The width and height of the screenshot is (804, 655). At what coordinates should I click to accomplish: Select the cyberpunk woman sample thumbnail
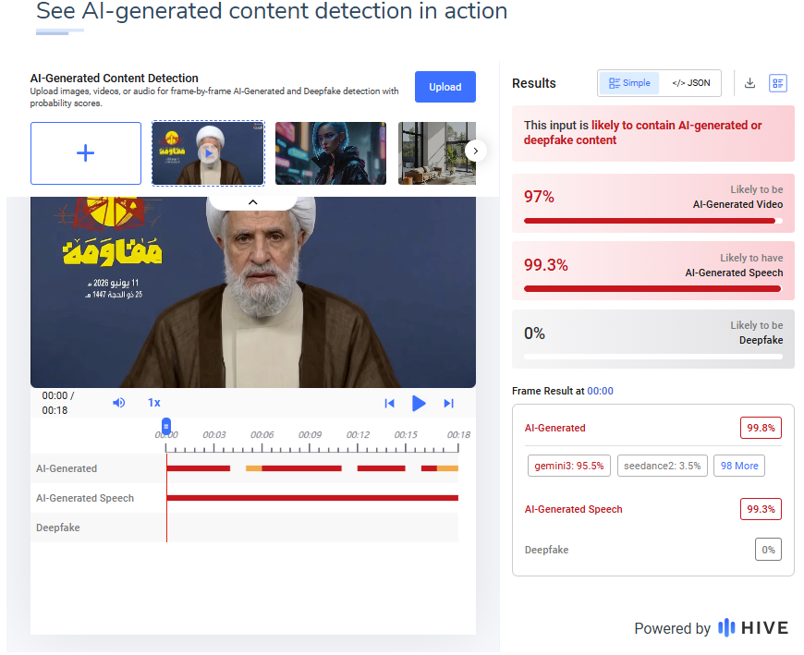coord(331,153)
